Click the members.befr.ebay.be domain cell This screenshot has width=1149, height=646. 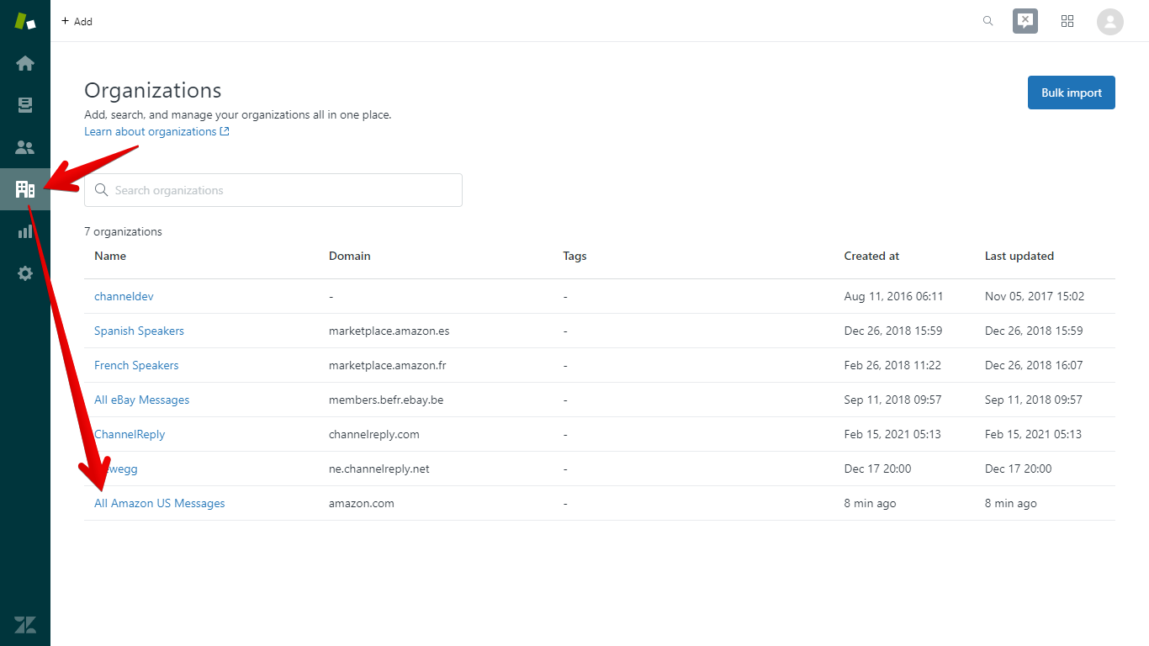coord(386,400)
